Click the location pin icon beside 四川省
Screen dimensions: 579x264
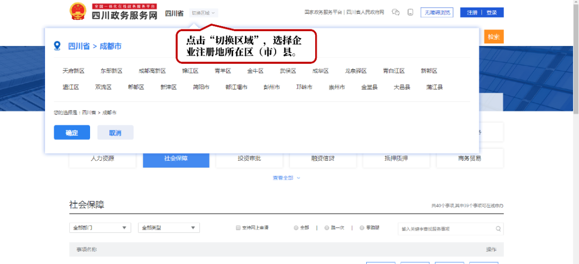(x=57, y=46)
